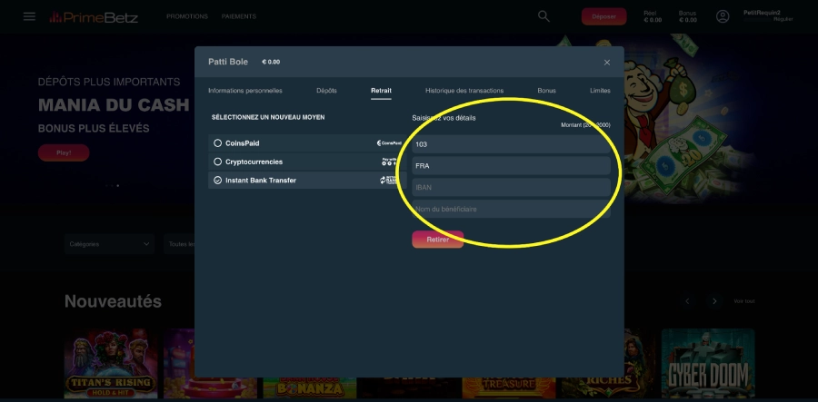Open the search magnifier icon
The image size is (818, 402).
point(544,16)
